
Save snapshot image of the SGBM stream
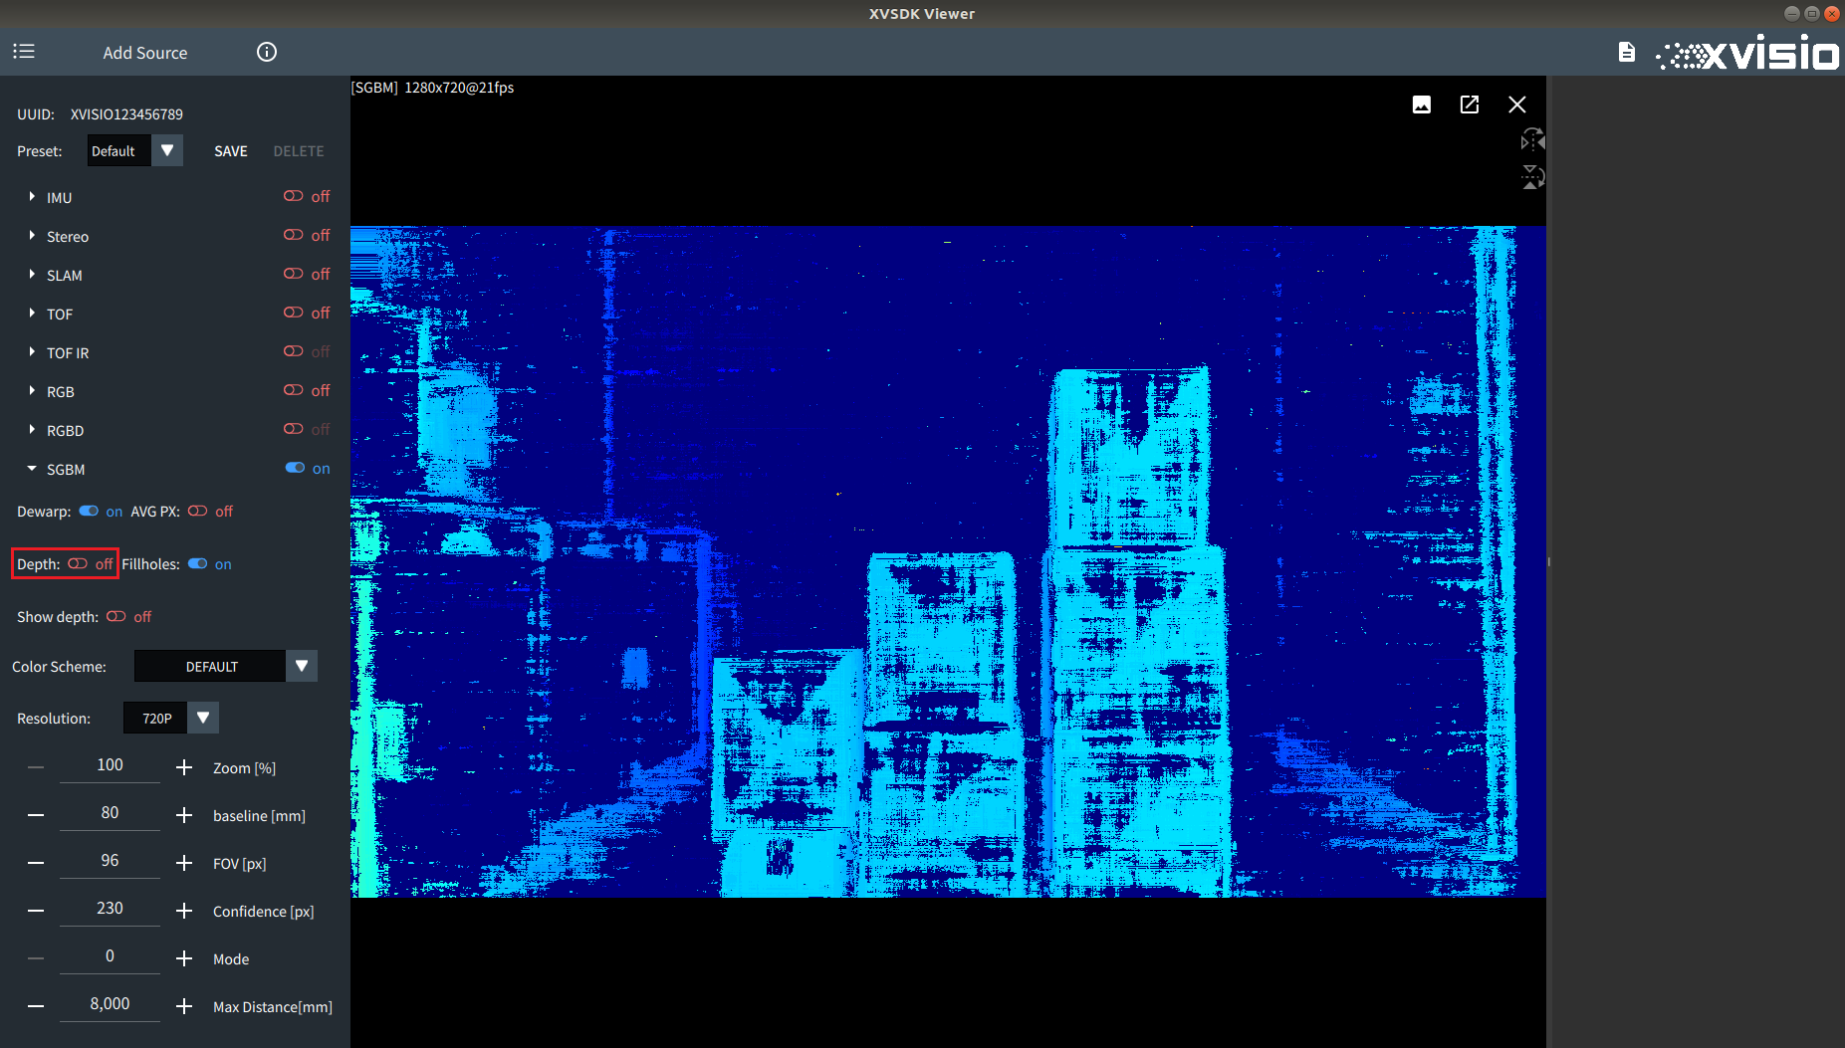click(x=1422, y=105)
